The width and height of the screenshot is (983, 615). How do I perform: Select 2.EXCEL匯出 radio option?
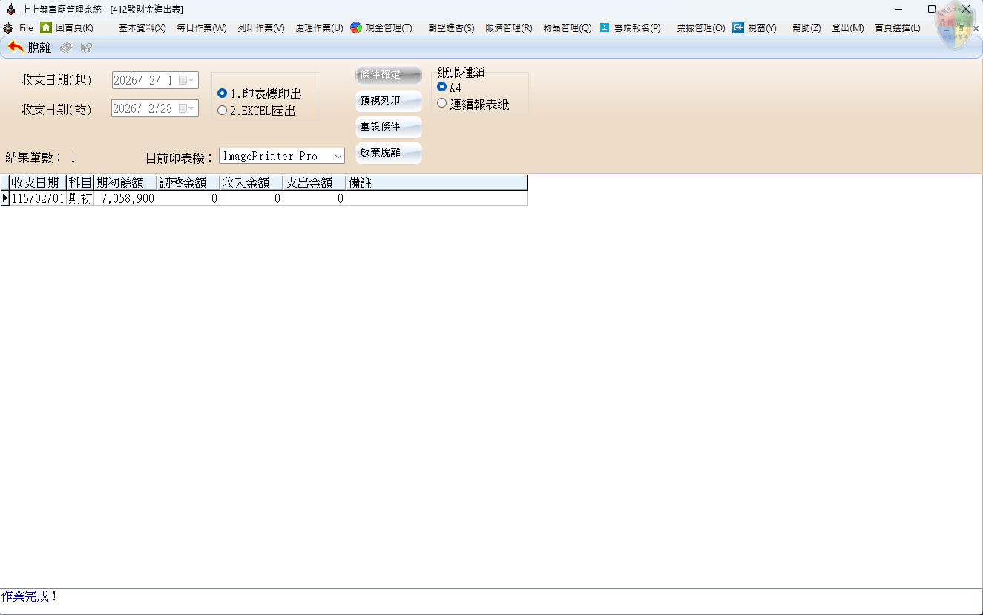[222, 111]
